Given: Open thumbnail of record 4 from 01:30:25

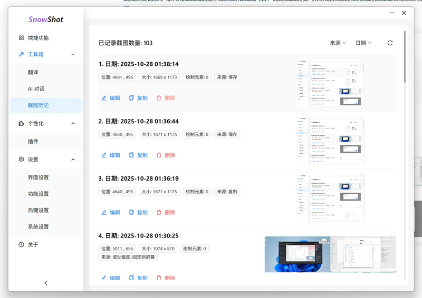Looking at the screenshot, I should pyautogui.click(x=330, y=255).
